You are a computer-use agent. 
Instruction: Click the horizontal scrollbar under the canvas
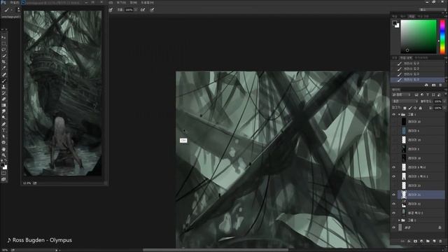pos(216,250)
